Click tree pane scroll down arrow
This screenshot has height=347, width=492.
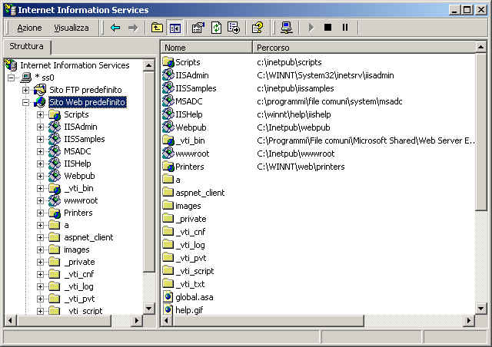pos(148,309)
